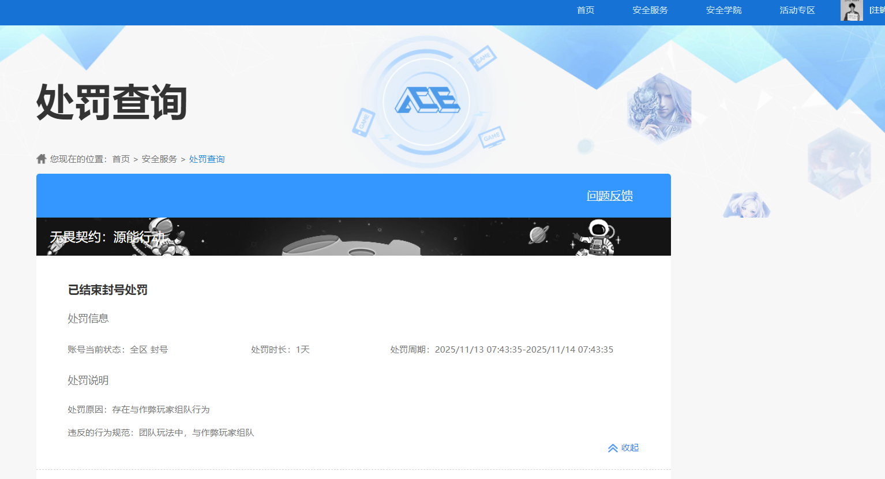Click the phone-shaped GAME icon
The height and width of the screenshot is (479, 885).
(363, 122)
